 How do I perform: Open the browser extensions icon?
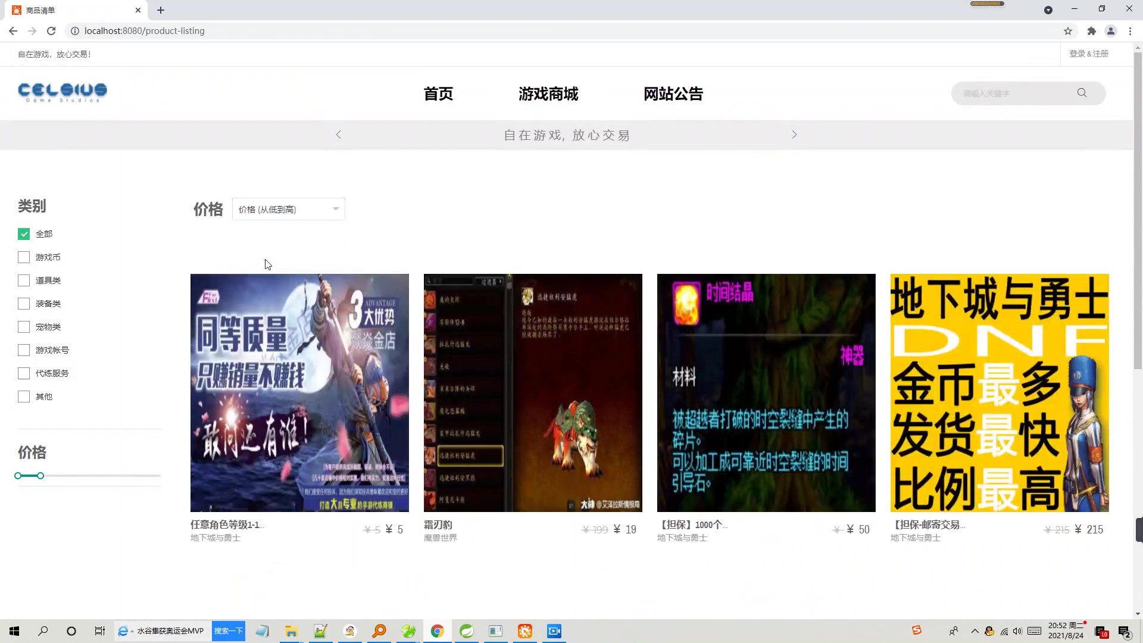1092,31
